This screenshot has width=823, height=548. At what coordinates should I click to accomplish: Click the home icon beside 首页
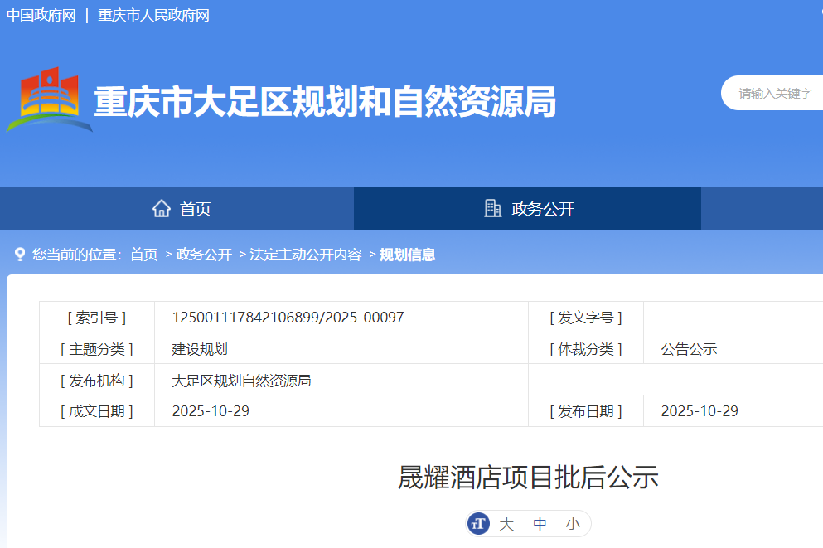coord(162,208)
